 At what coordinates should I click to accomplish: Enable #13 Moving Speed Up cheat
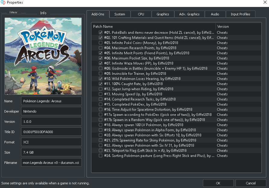[x=100, y=94]
